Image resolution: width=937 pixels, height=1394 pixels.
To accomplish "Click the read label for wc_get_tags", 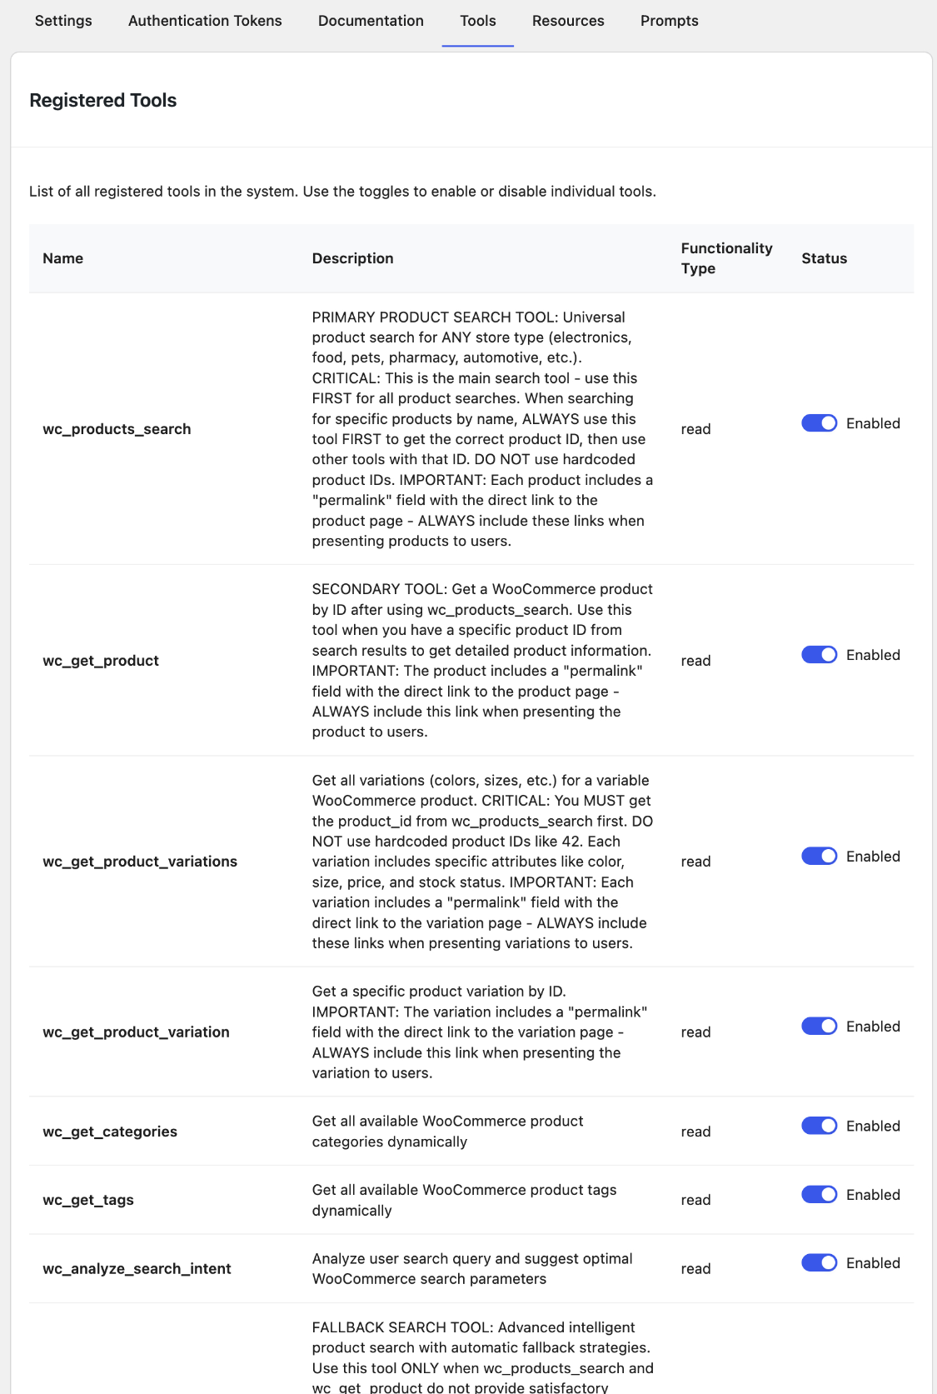I will (695, 1200).
